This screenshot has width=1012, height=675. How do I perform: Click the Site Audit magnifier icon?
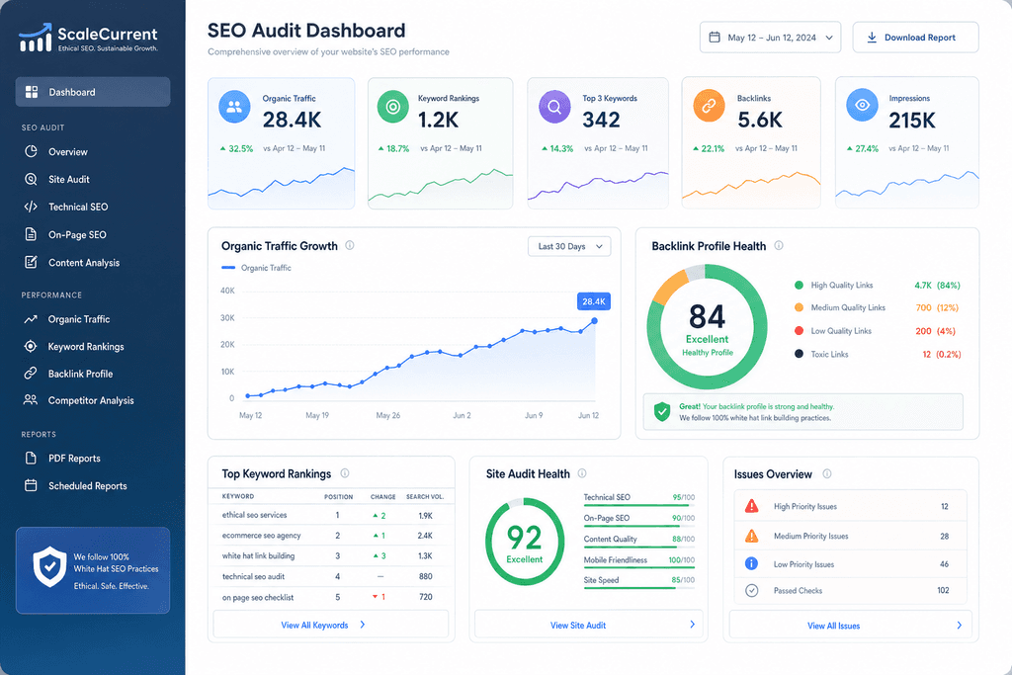[x=31, y=180]
